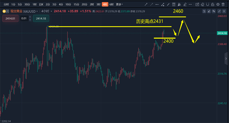Click the 2388.40 price axis label
This screenshot has width=229, height=123.
[x=222, y=44]
